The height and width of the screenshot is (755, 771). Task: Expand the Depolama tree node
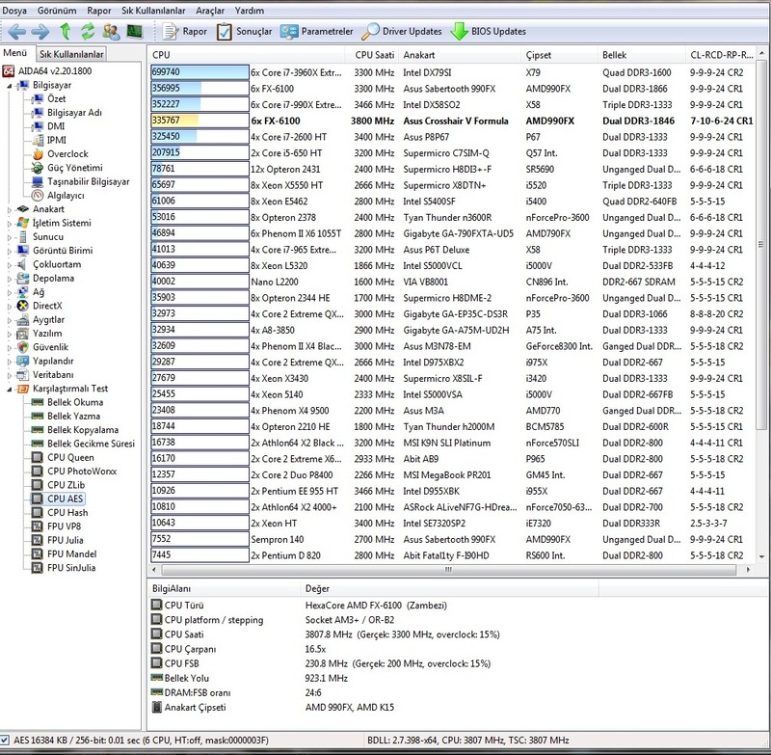9,279
